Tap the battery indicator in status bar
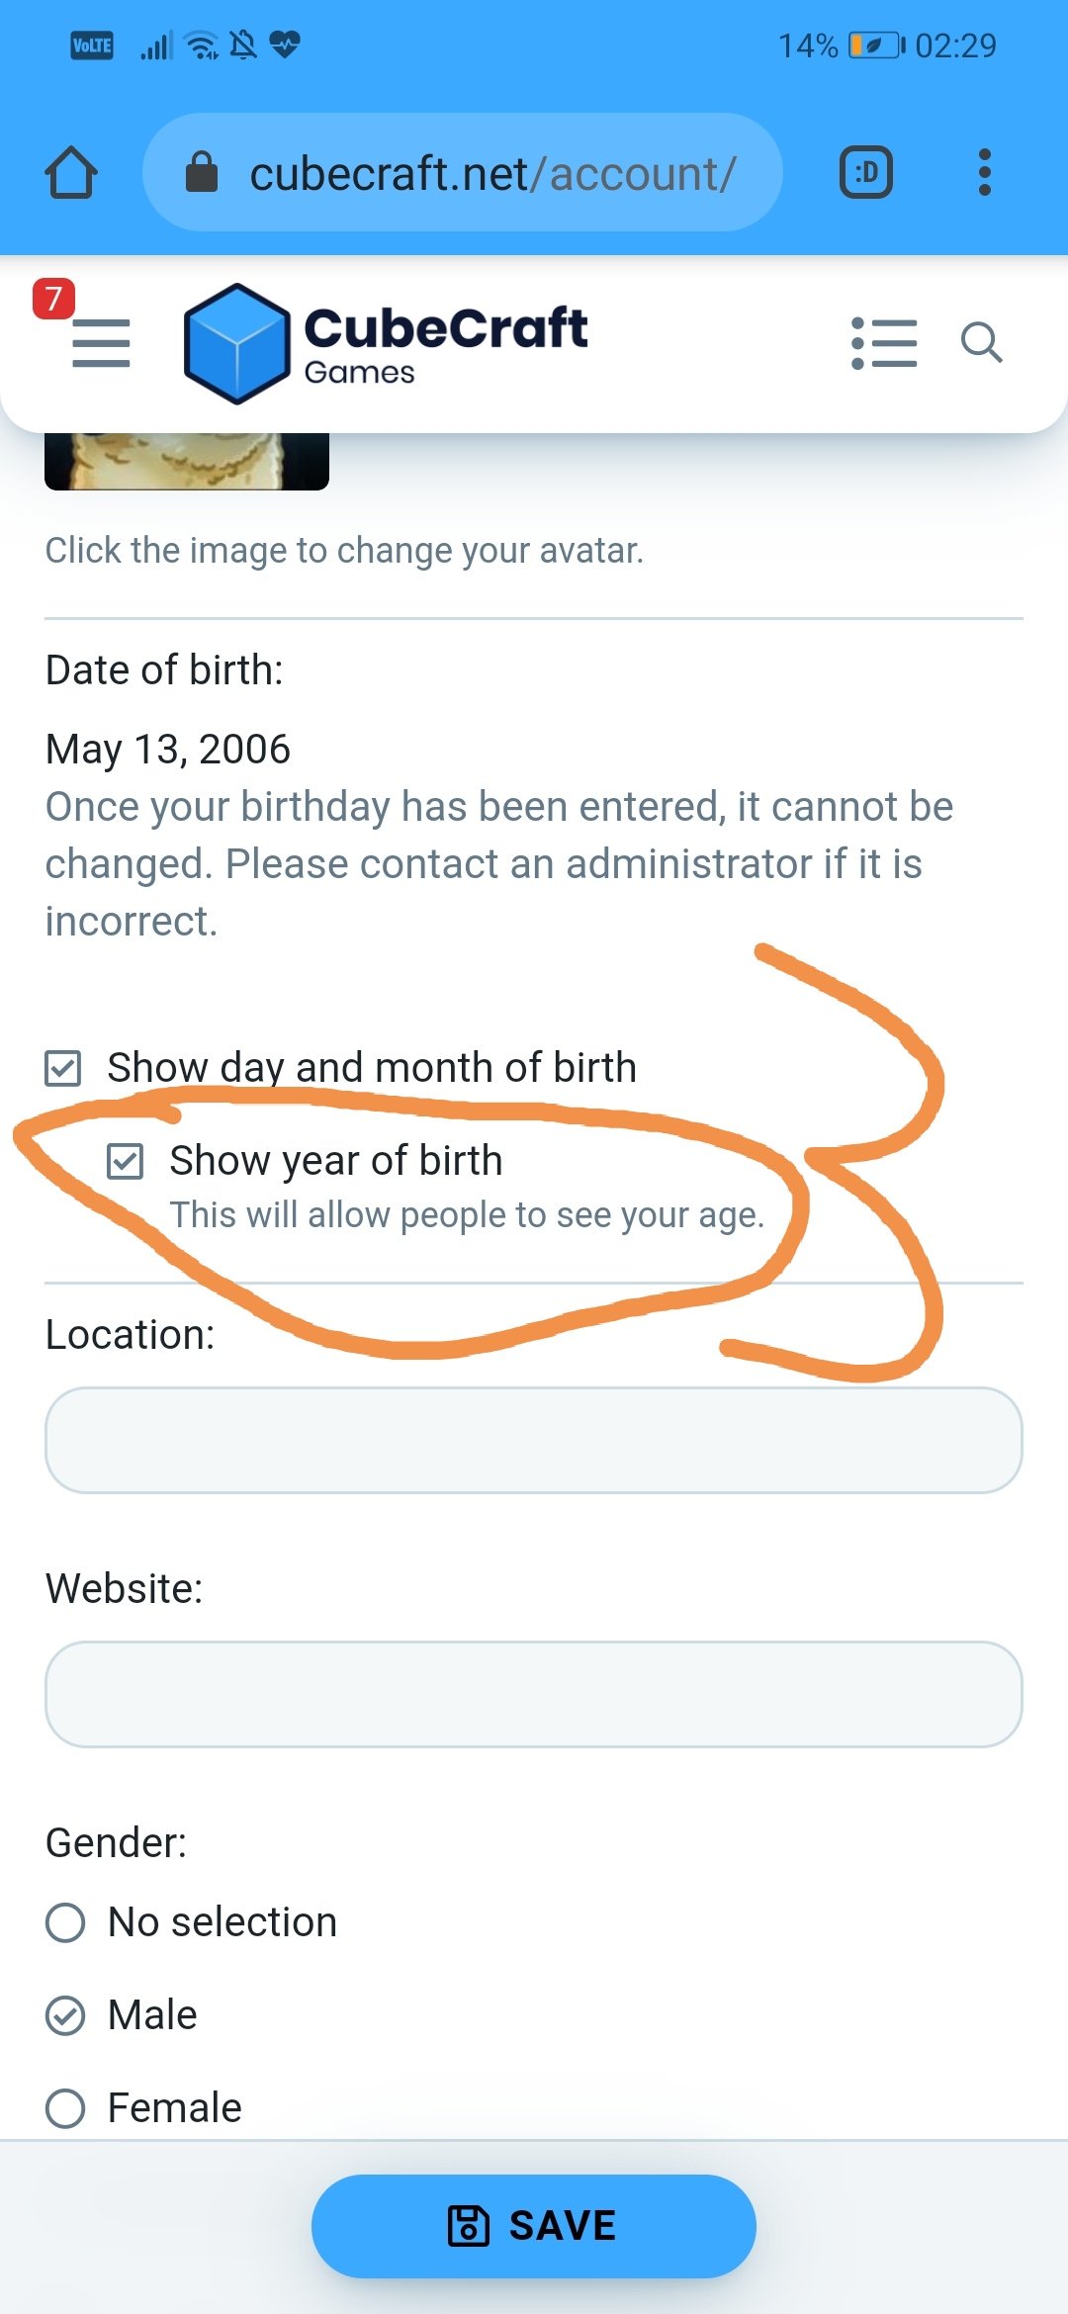 coord(876,45)
